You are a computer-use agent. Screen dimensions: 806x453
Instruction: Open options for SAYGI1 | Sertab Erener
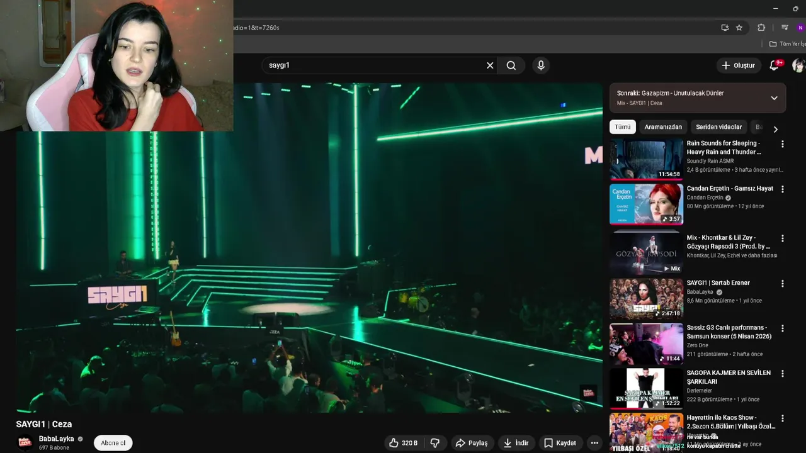[x=783, y=284]
